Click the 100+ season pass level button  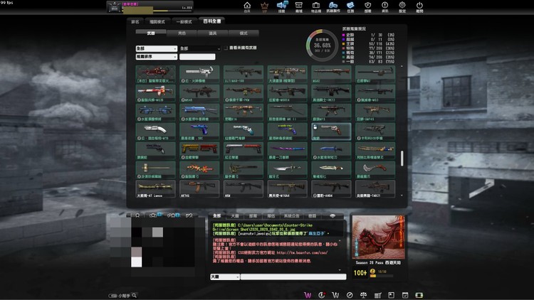pyautogui.click(x=360, y=273)
